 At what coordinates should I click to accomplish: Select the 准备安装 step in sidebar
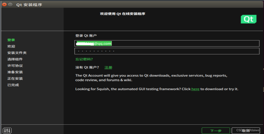pyautogui.click(x=15, y=72)
